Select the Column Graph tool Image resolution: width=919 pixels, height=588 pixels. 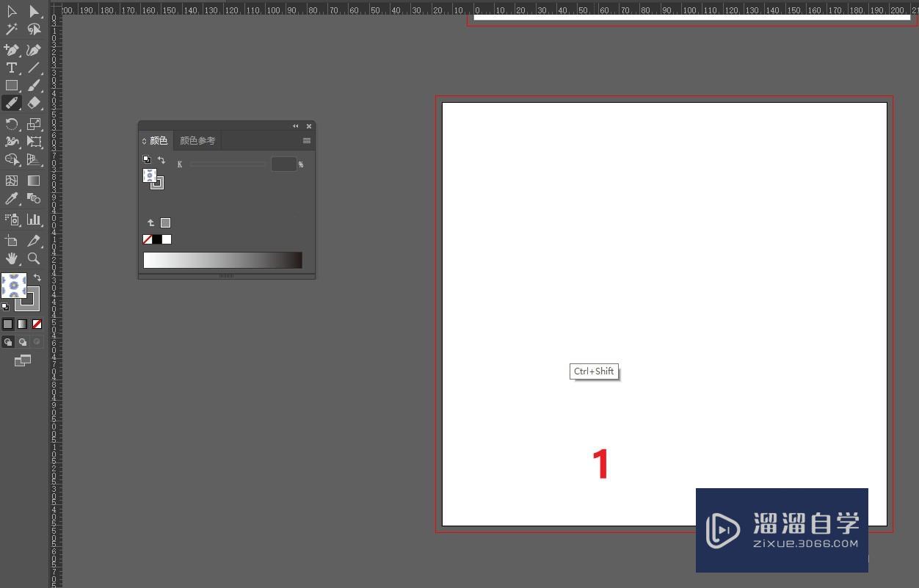click(34, 219)
